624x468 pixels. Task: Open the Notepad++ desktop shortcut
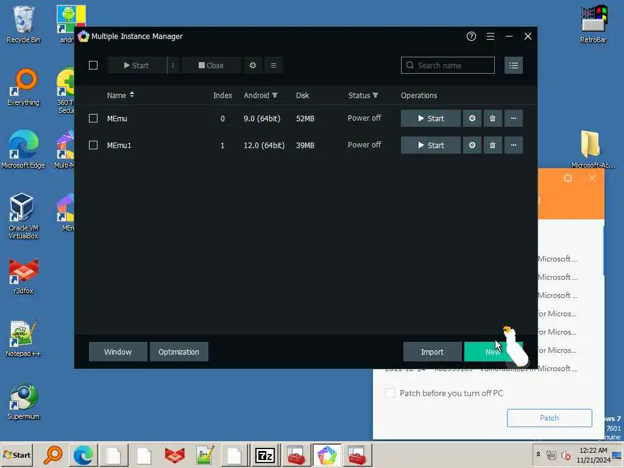[x=23, y=338]
